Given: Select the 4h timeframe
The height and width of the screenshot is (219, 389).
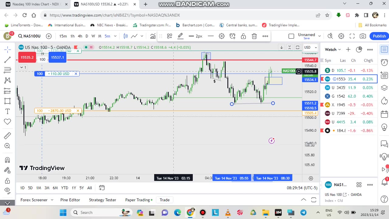Looking at the screenshot, I should point(80,36).
